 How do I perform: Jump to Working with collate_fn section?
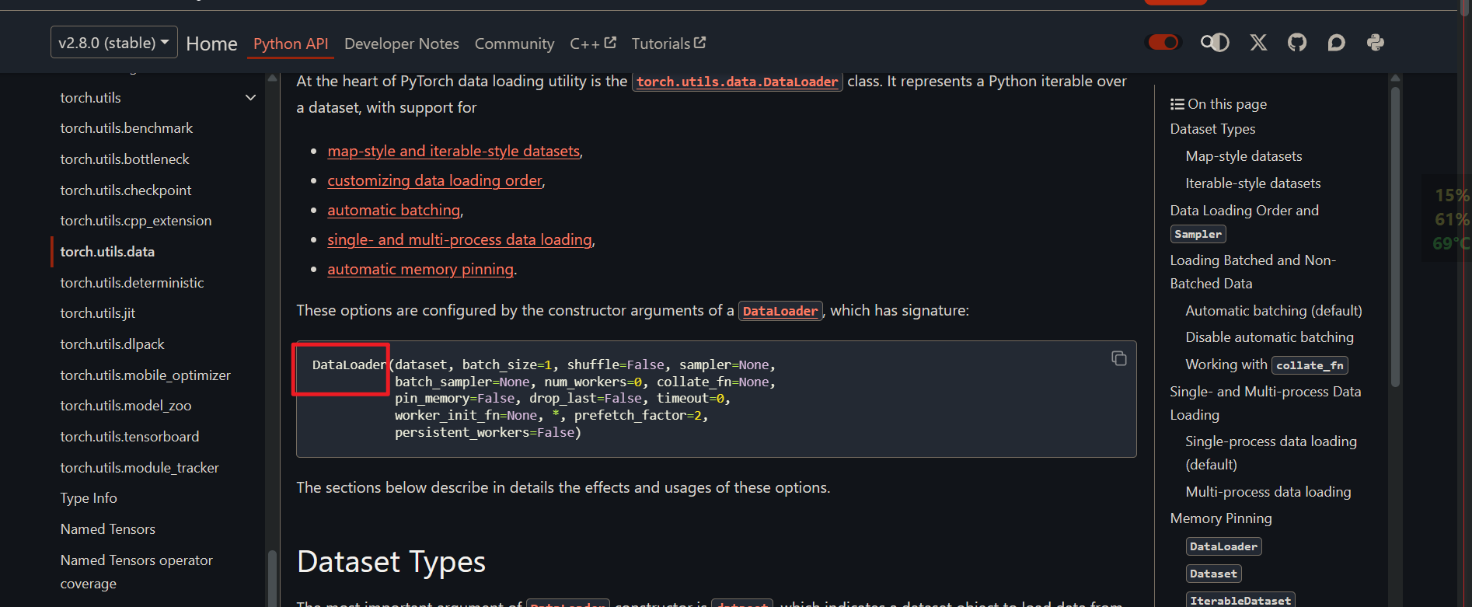pos(1266,365)
